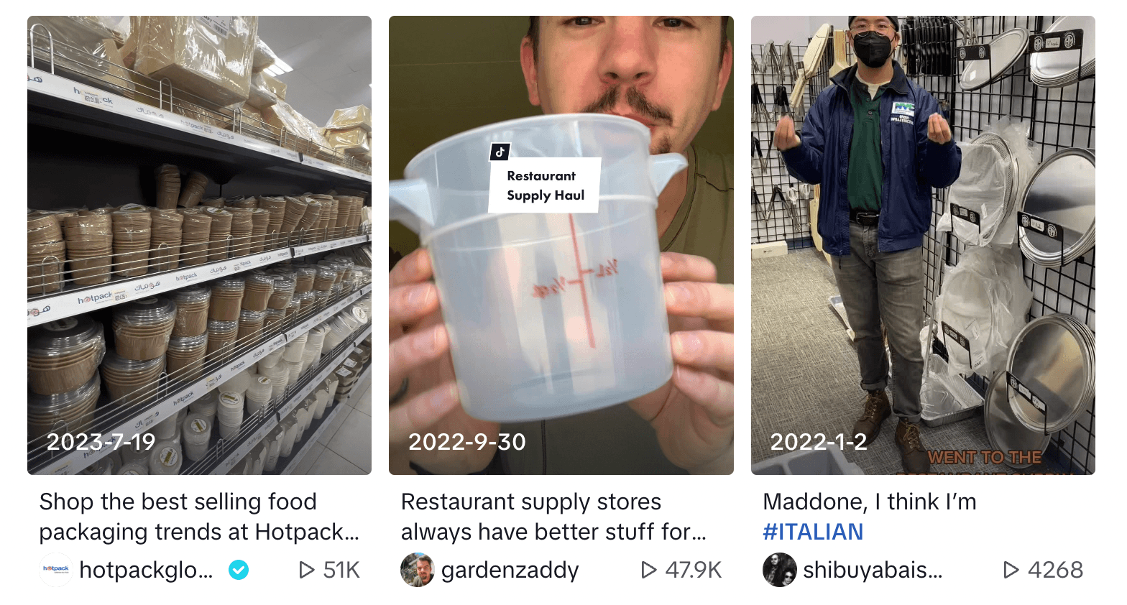Open the hotpackglo username link
1127x605 pixels.
[147, 570]
